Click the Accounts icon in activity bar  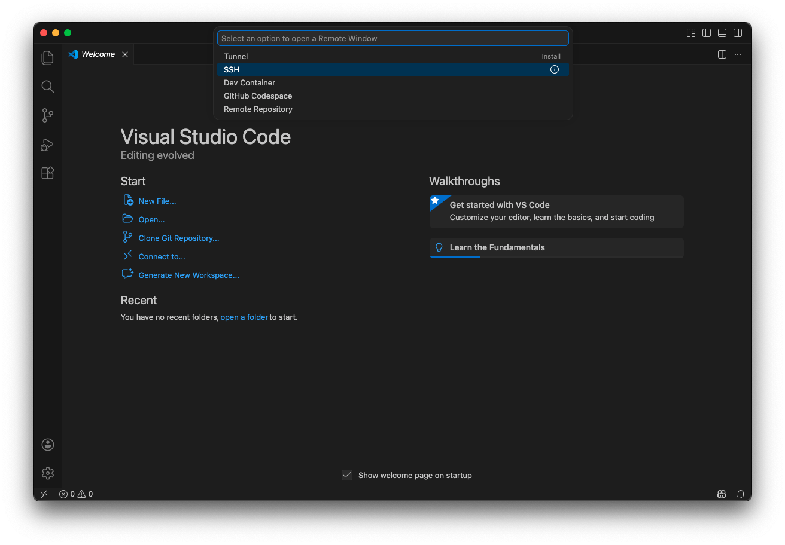(x=48, y=445)
